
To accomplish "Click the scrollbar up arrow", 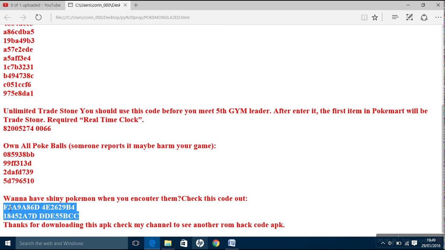I will 443,27.
